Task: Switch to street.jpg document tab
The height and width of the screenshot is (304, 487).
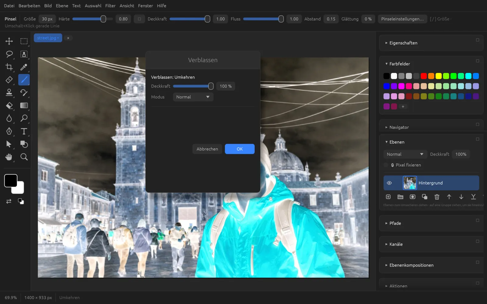Action: (48, 38)
